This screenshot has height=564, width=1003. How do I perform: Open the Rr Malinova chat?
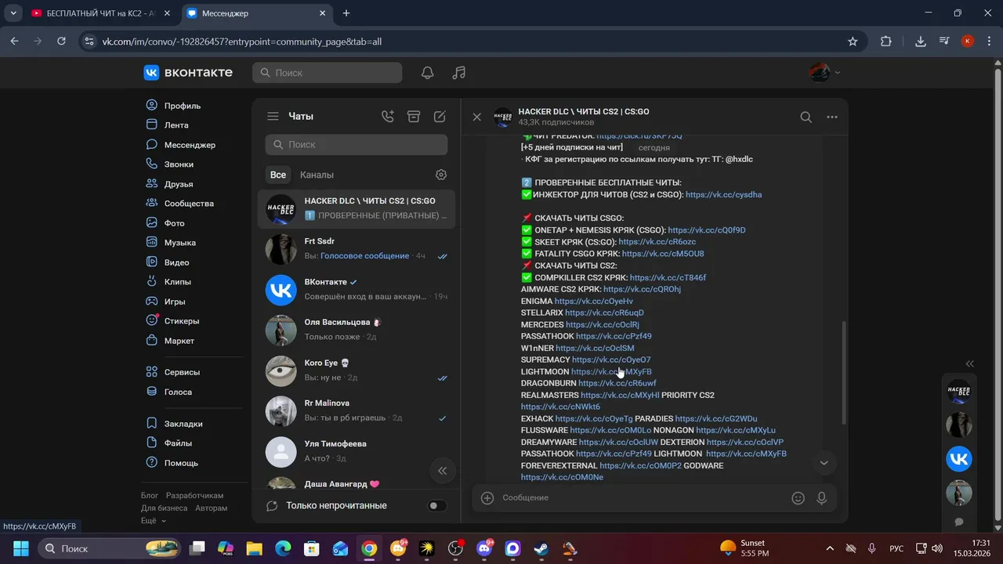pos(357,411)
